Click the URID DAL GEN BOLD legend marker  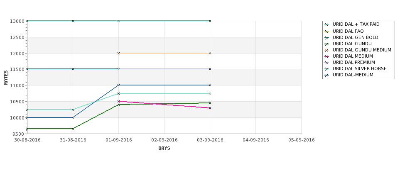(x=327, y=38)
